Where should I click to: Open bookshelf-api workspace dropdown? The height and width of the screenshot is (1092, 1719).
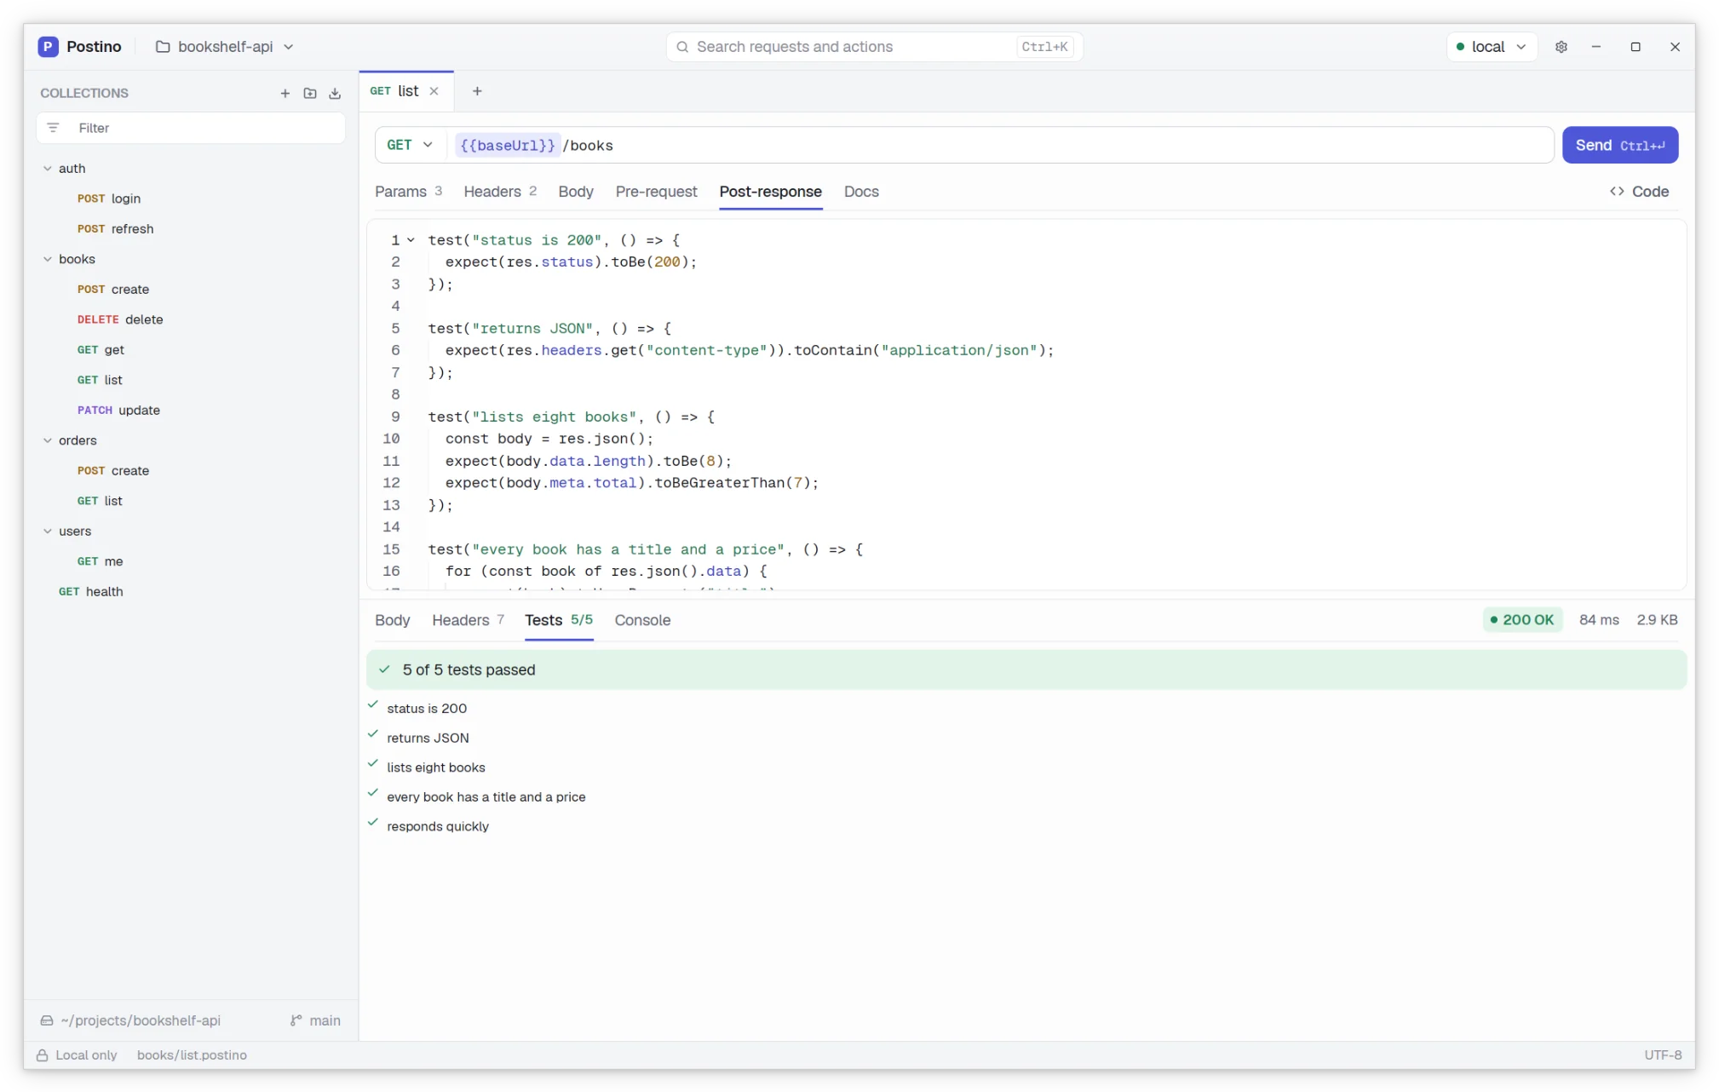(x=225, y=47)
